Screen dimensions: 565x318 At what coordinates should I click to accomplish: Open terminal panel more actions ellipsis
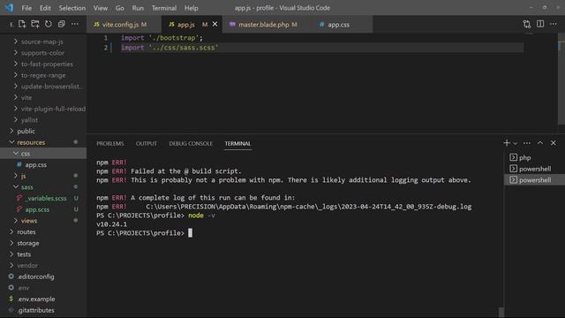click(527, 143)
